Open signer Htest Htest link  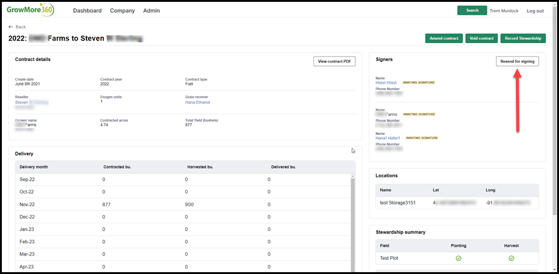coord(386,83)
